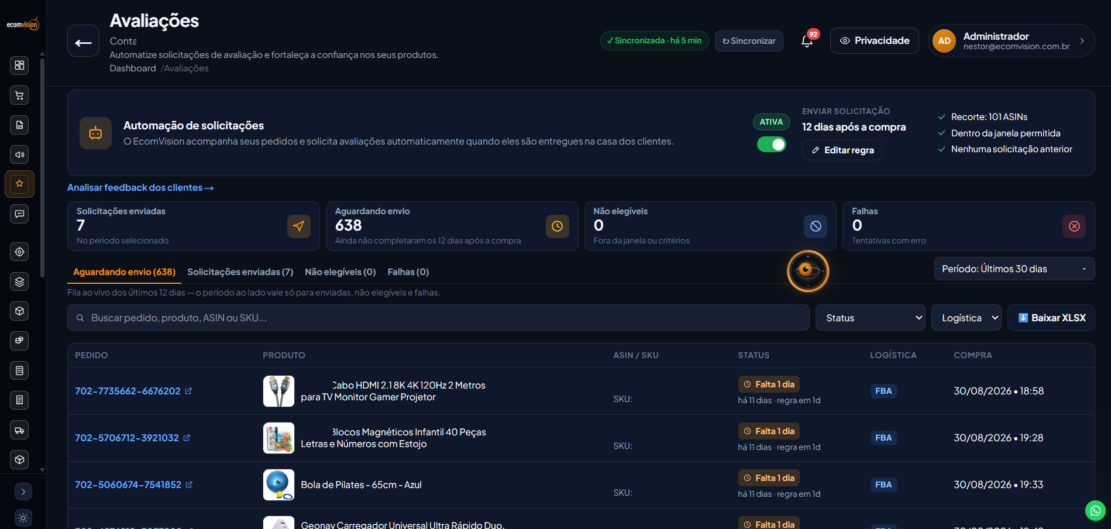Open external link for order 702-7735662-6676202
The height and width of the screenshot is (529, 1111).
tap(188, 391)
